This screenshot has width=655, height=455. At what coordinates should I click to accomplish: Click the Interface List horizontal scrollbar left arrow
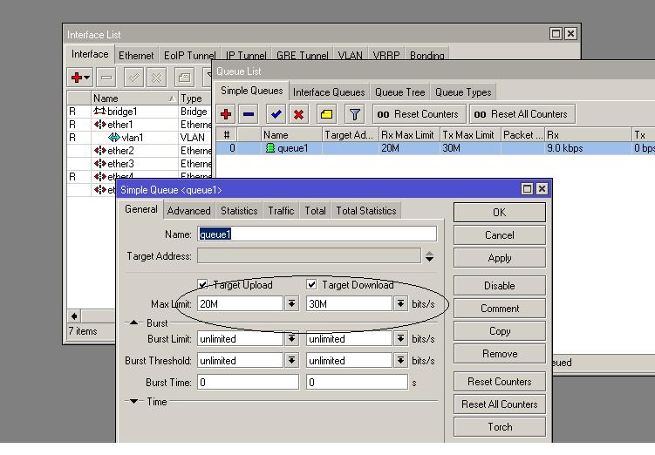(73, 316)
